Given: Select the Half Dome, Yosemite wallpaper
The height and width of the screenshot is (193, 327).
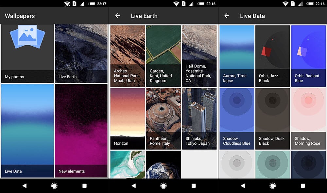Looking at the screenshot, I should (x=199, y=56).
